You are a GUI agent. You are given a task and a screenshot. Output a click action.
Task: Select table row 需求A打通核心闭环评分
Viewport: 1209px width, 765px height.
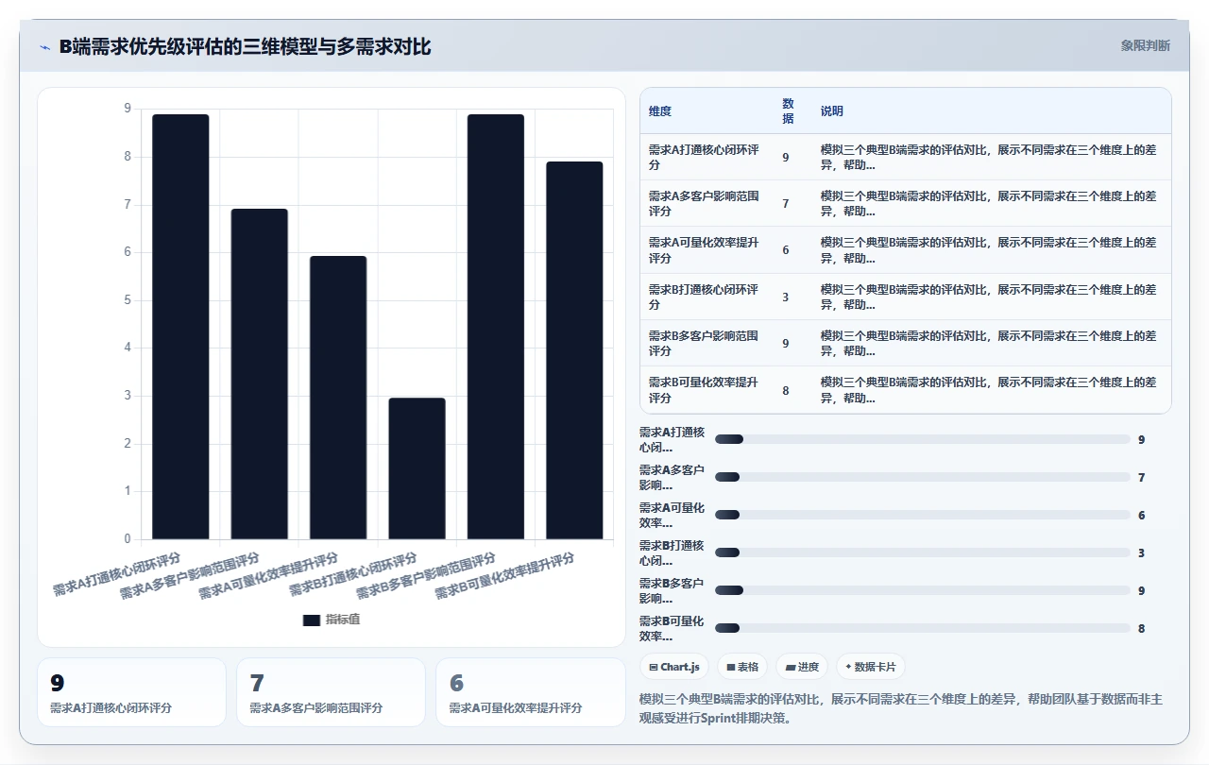tap(906, 157)
